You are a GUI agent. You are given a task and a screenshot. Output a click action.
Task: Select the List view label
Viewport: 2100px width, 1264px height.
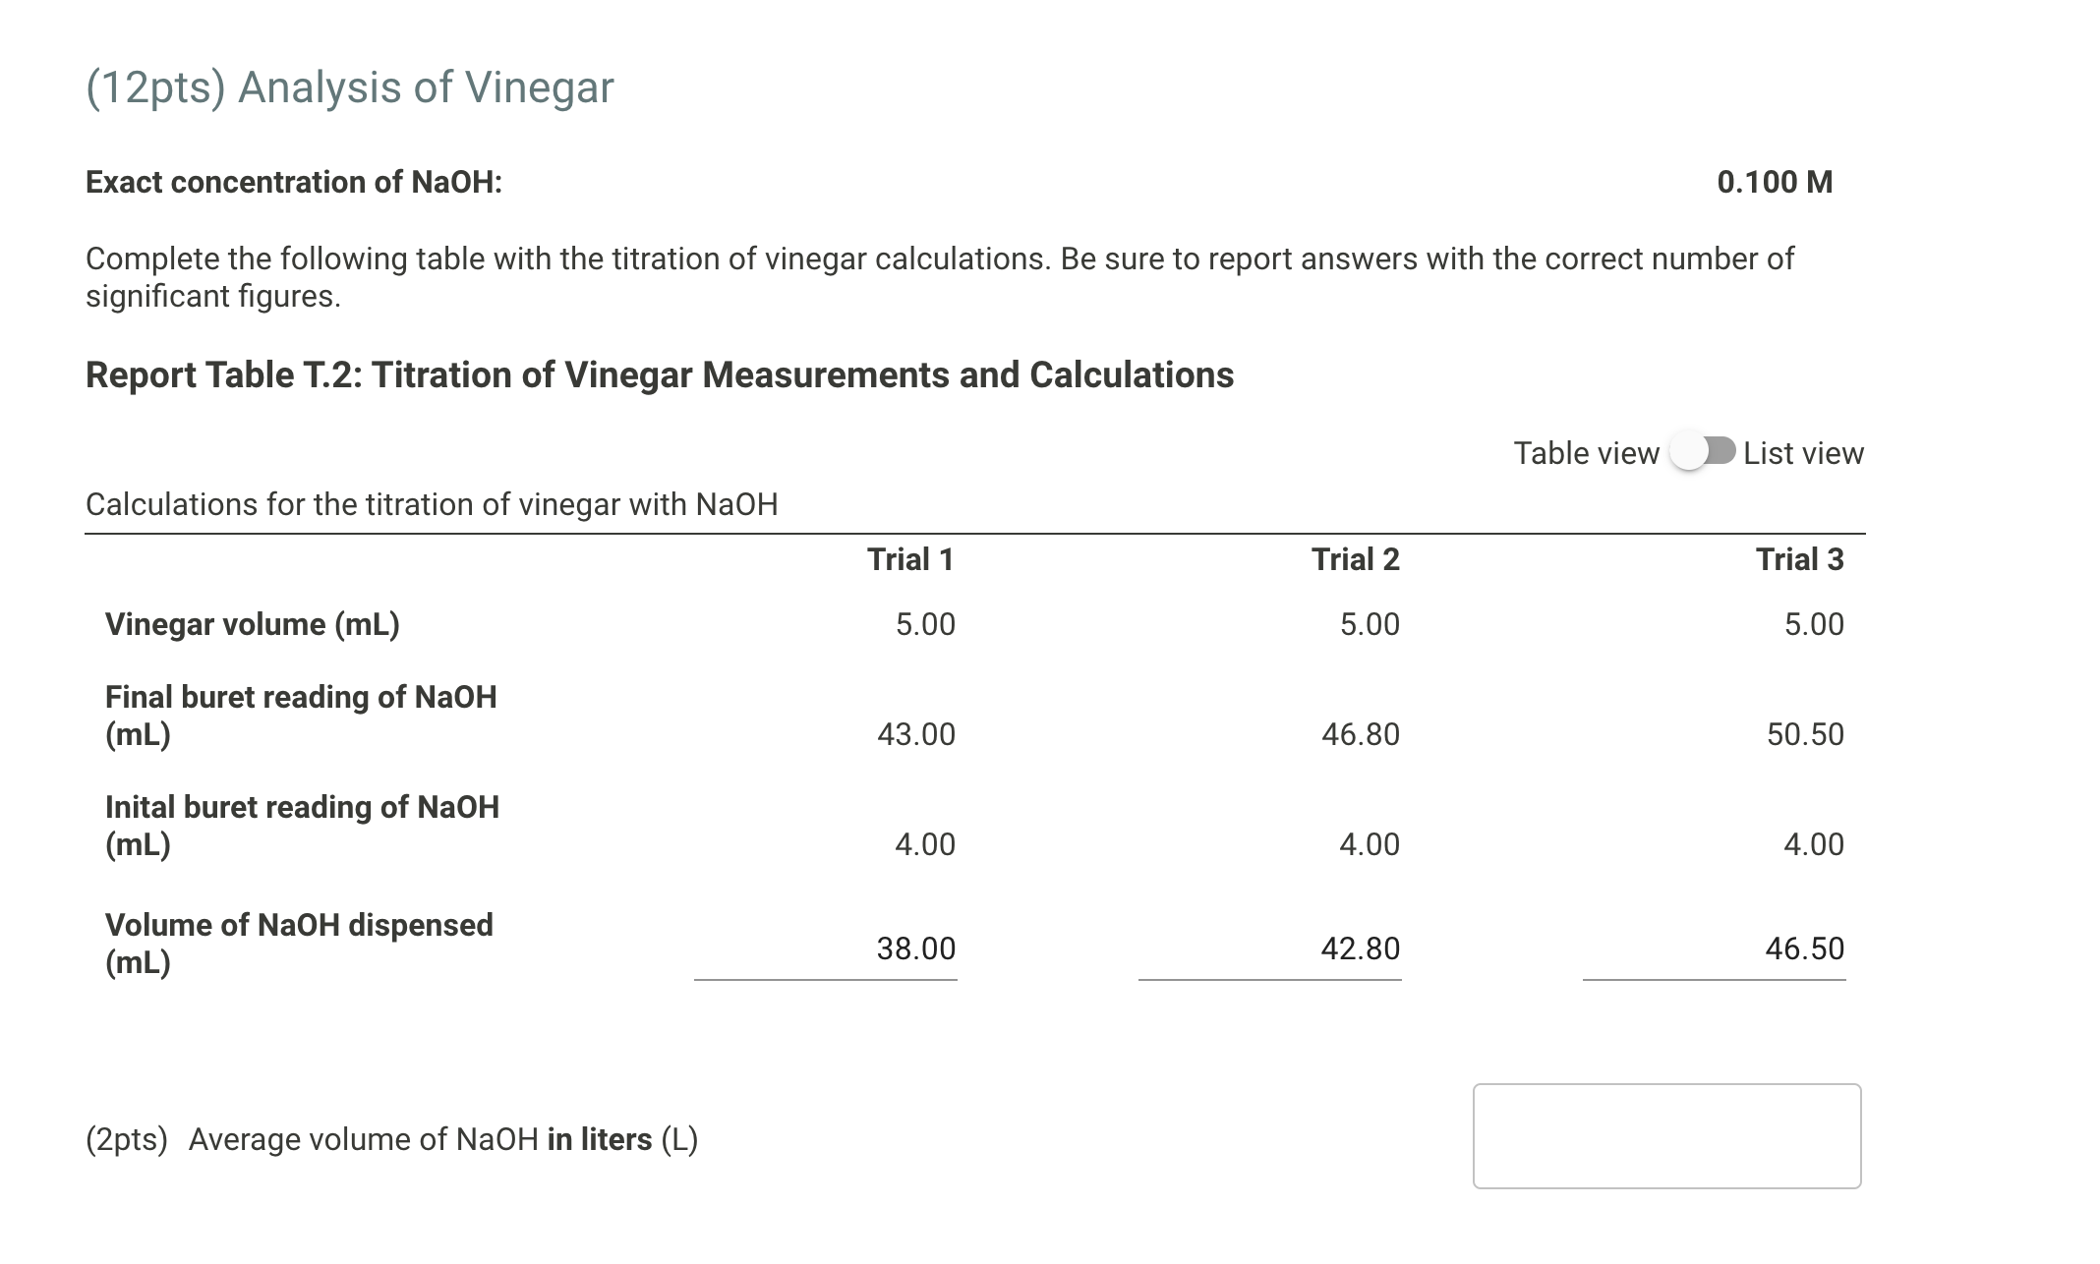pos(1803,453)
